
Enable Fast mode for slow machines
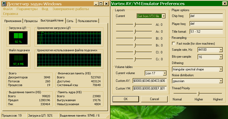[x=174, y=43]
